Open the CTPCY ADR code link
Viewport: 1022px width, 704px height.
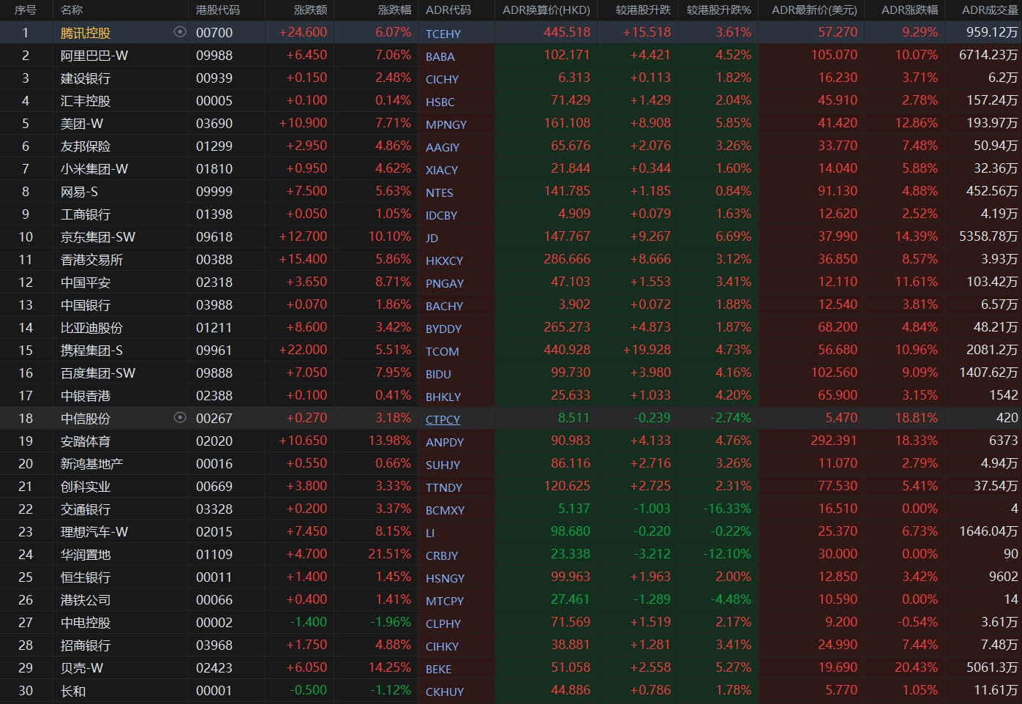(x=443, y=419)
